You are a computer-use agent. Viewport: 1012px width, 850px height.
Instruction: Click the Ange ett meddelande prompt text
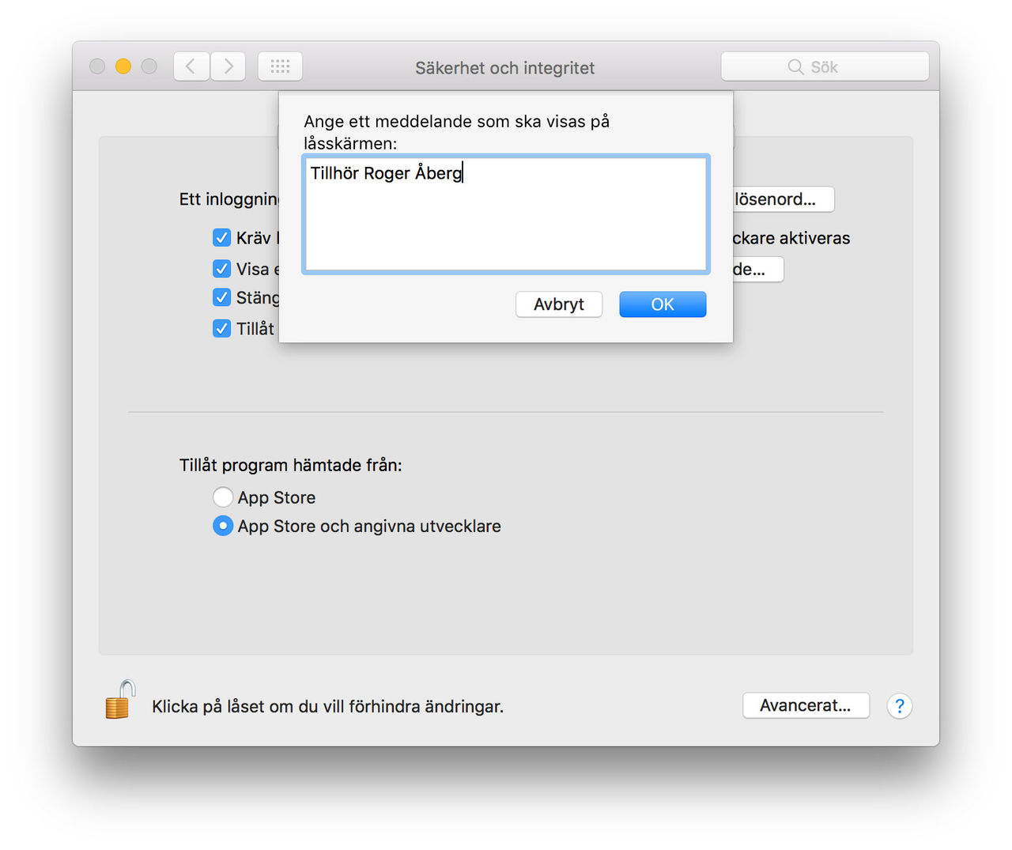click(x=457, y=132)
